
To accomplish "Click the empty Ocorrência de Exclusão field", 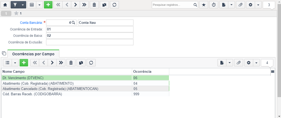I will (90, 42).
